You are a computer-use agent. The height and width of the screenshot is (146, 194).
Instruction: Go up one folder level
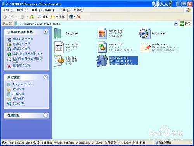(32, 17)
